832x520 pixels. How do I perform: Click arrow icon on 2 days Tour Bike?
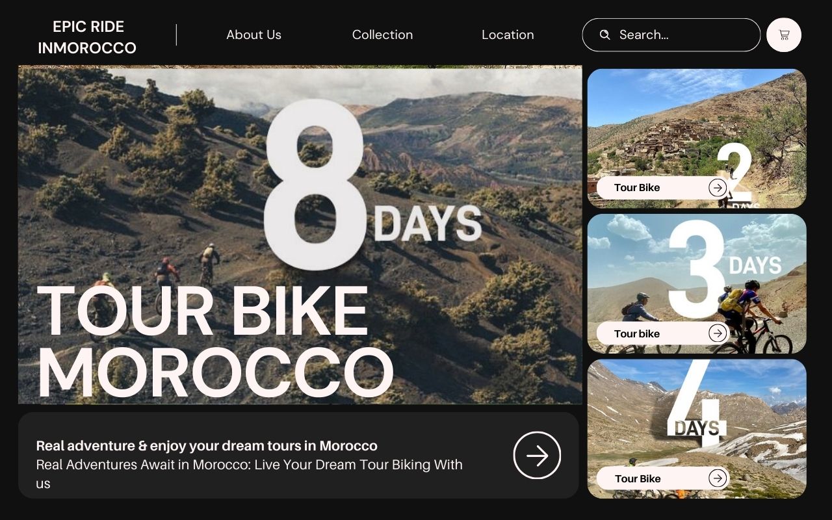coord(718,188)
